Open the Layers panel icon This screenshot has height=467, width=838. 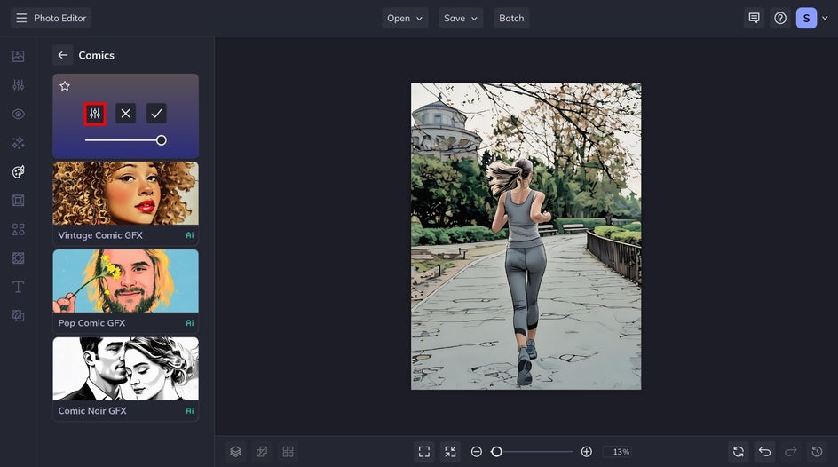[x=236, y=452]
